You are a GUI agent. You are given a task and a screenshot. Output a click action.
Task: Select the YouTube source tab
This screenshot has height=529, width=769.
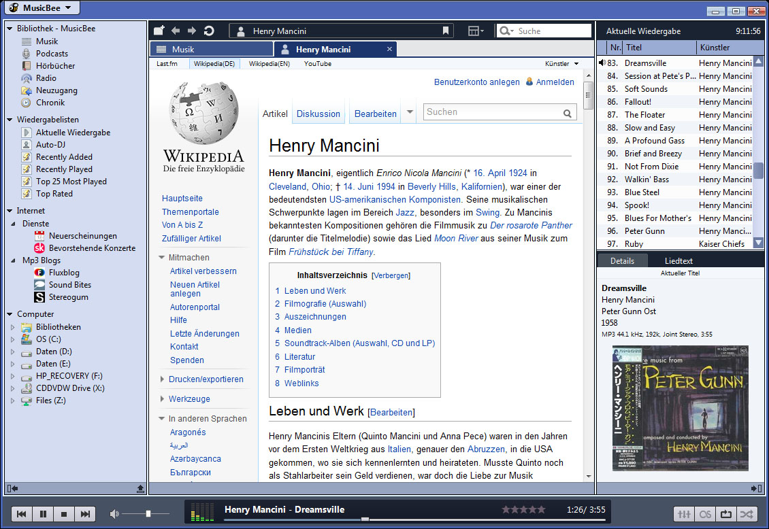tap(317, 64)
